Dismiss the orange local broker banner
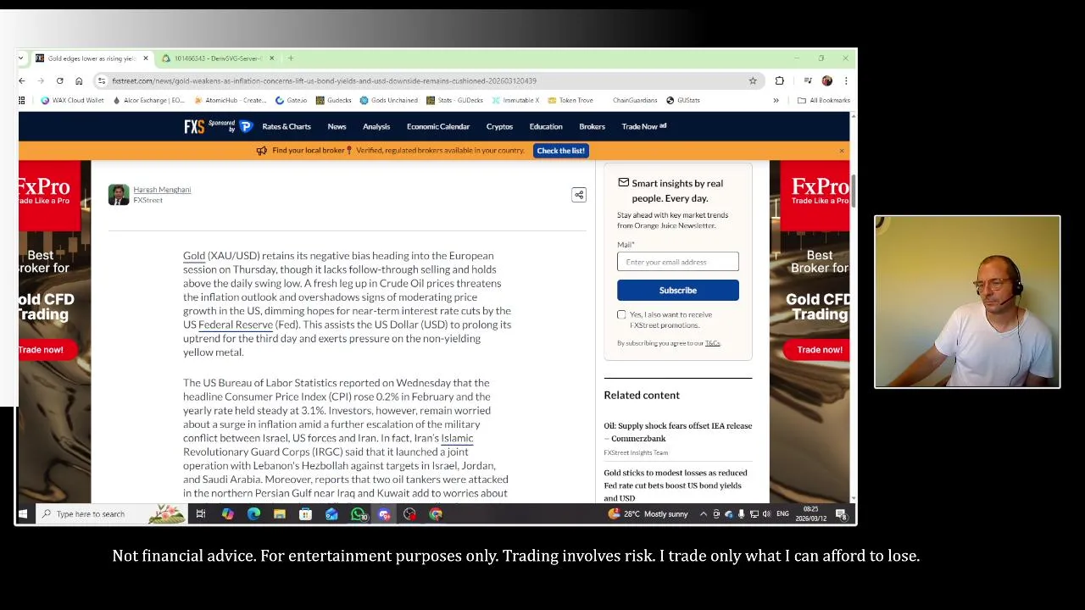Image resolution: width=1085 pixels, height=610 pixels. click(842, 151)
